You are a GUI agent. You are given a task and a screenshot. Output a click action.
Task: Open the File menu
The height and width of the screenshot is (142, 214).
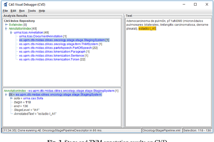coord(5,11)
